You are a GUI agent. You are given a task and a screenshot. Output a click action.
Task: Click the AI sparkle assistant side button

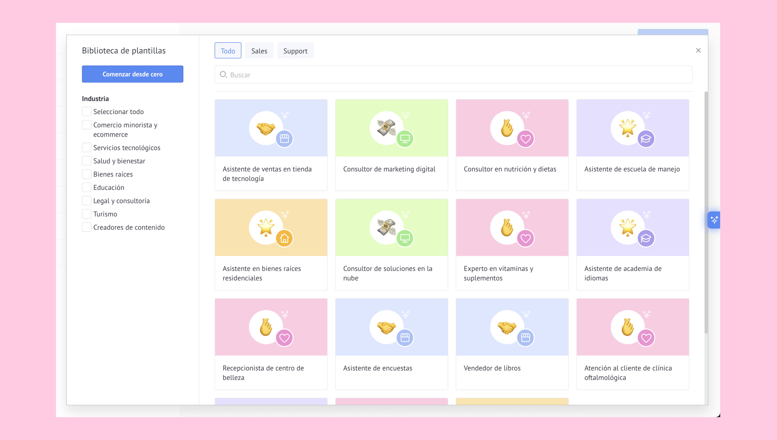coord(714,220)
